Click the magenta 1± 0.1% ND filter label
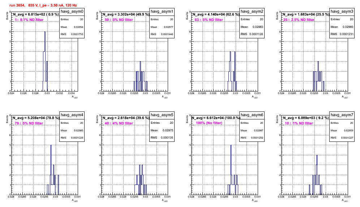The image size is (360, 207). point(29,20)
